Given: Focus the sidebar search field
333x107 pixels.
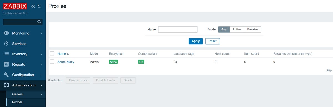Looking at the screenshot, I should coord(20,22).
